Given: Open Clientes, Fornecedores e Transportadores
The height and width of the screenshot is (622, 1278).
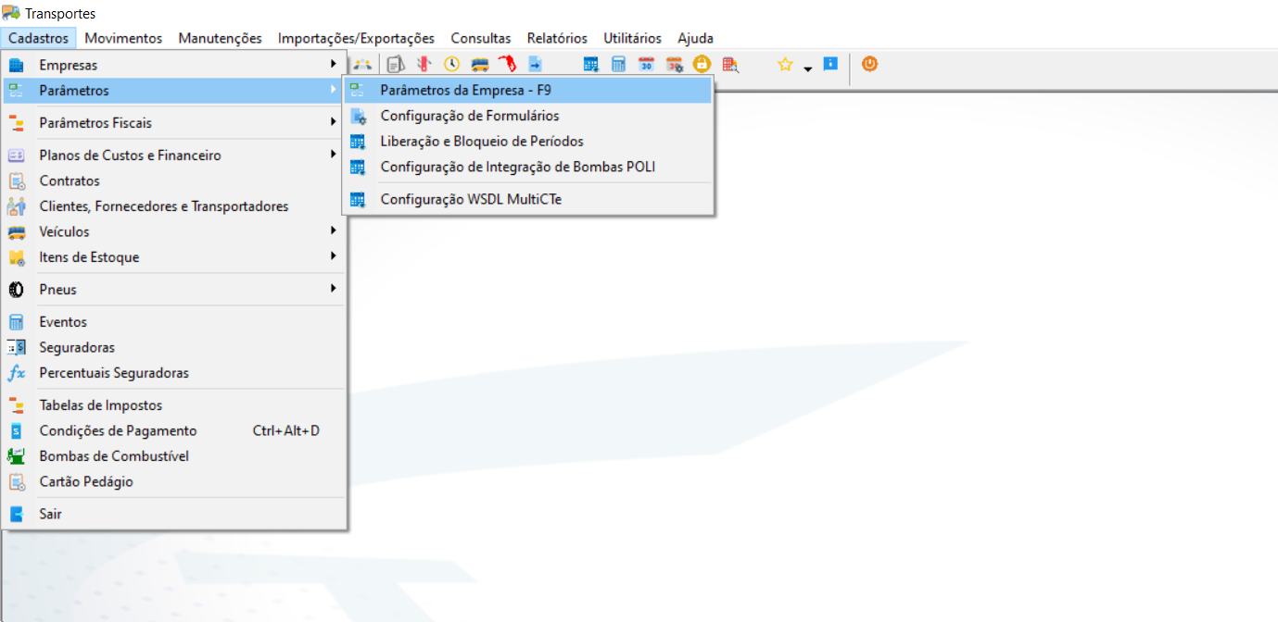Looking at the screenshot, I should pyautogui.click(x=173, y=206).
